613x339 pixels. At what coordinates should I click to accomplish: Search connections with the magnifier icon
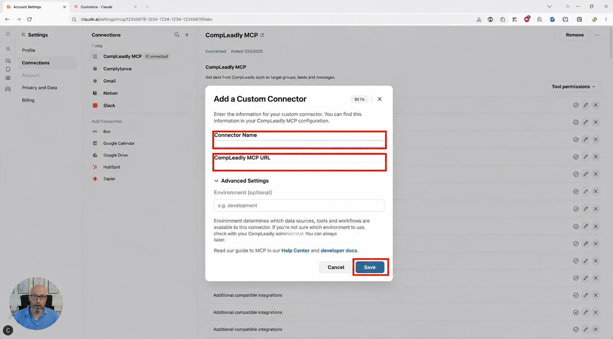point(177,35)
